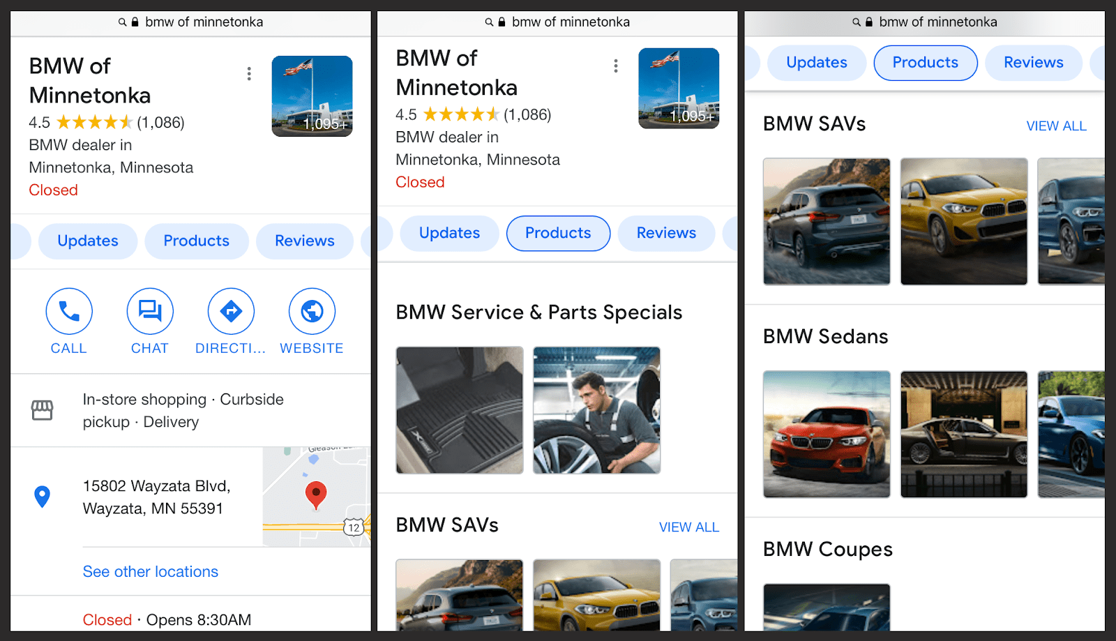Open the first BMW Coupes image
1116x641 pixels.
coord(827,608)
